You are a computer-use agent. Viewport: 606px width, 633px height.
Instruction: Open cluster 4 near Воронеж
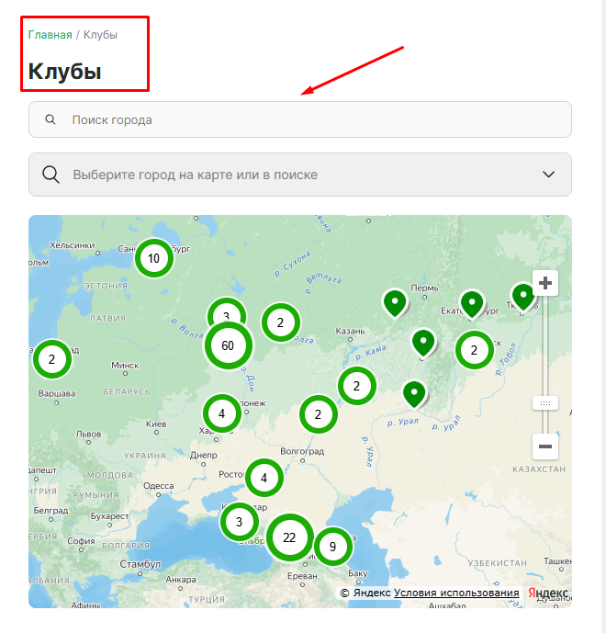222,413
